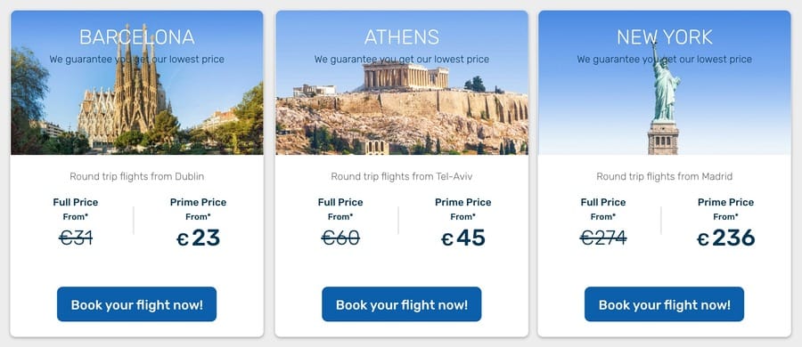The image size is (802, 347).
Task: Click the Athens lowest price guarantee text
Action: point(402,60)
